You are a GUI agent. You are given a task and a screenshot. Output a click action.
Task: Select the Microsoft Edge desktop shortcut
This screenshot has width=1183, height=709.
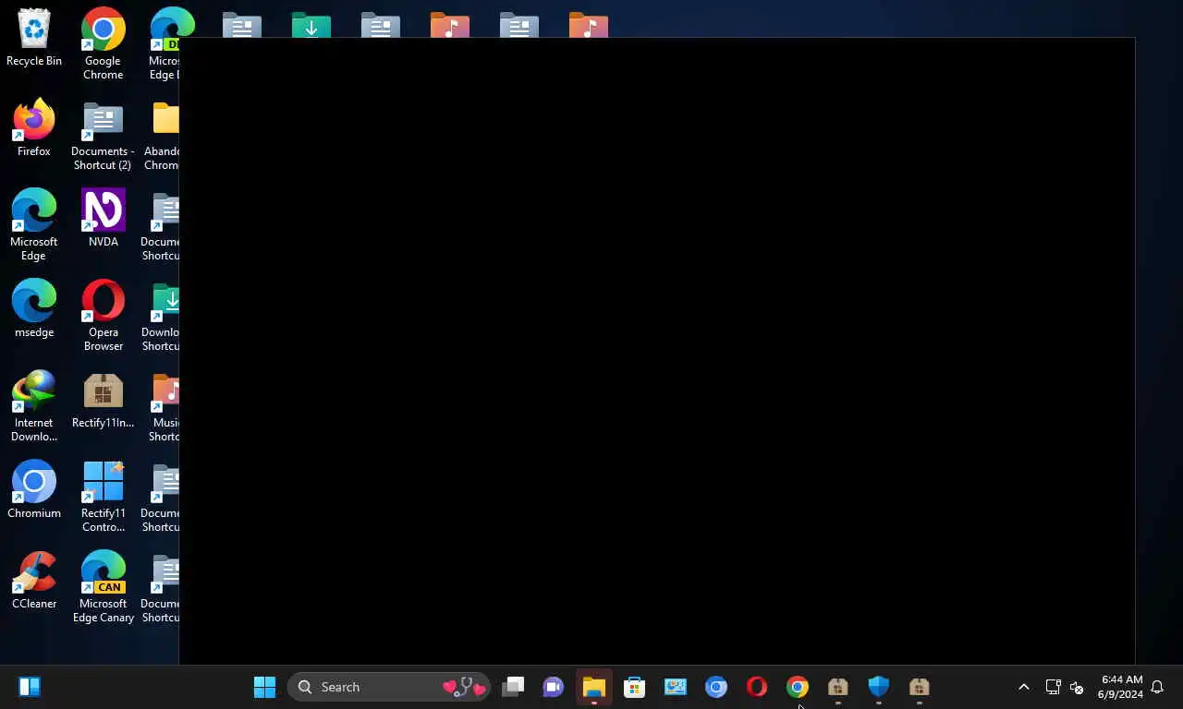click(x=34, y=225)
